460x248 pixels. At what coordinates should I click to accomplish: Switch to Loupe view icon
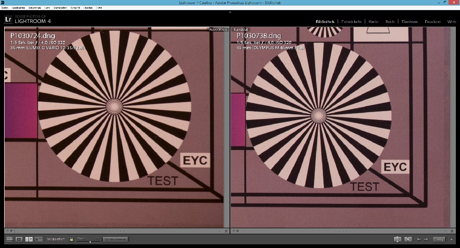pos(19,239)
